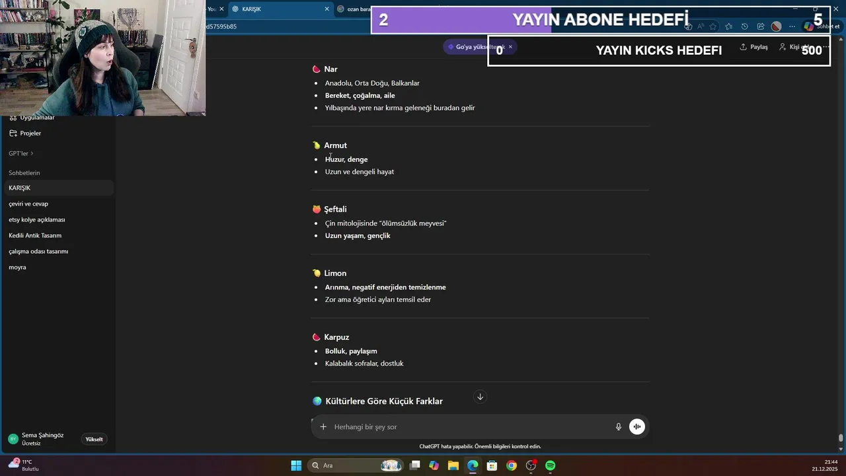The width and height of the screenshot is (846, 476).
Task: Click the plus attach icon in message box
Action: [323, 427]
